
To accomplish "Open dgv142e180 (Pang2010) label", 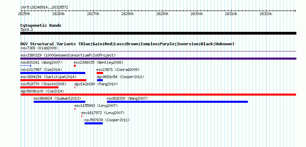I will tap(96, 84).
